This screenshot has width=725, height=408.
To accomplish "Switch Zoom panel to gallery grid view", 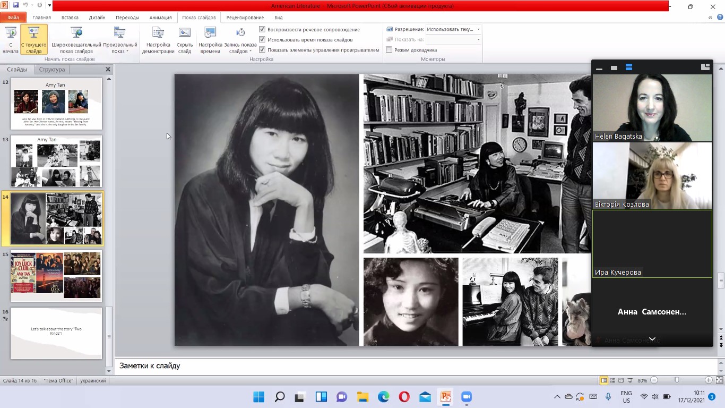I will (629, 67).
